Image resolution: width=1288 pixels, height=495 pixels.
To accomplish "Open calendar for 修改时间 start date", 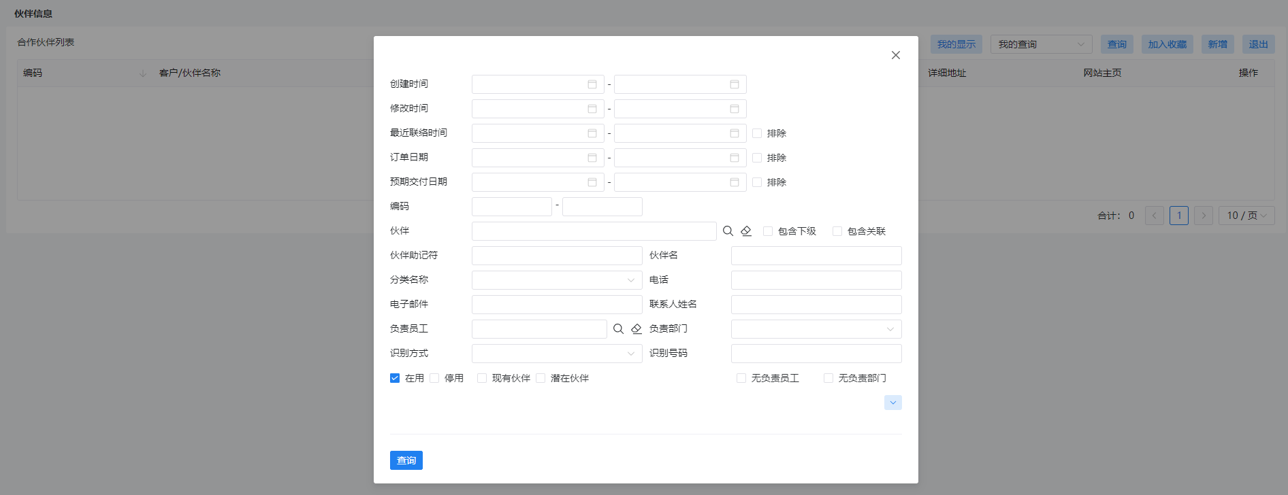I will point(592,109).
